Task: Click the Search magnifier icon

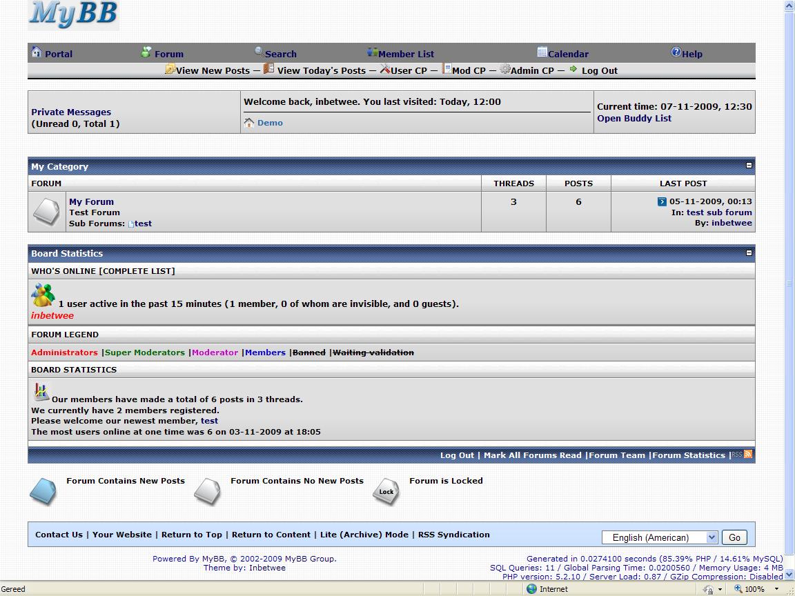Action: click(x=259, y=51)
